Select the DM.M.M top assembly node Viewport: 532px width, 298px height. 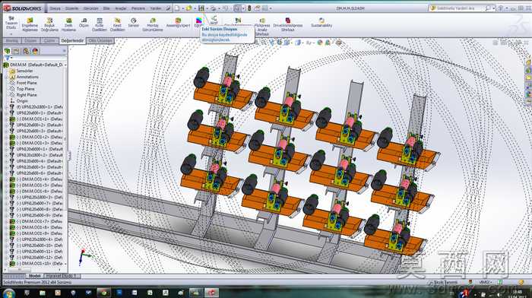click(33, 65)
